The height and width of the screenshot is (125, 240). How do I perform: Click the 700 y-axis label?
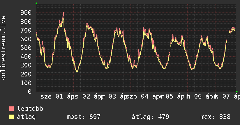tap(26, 30)
